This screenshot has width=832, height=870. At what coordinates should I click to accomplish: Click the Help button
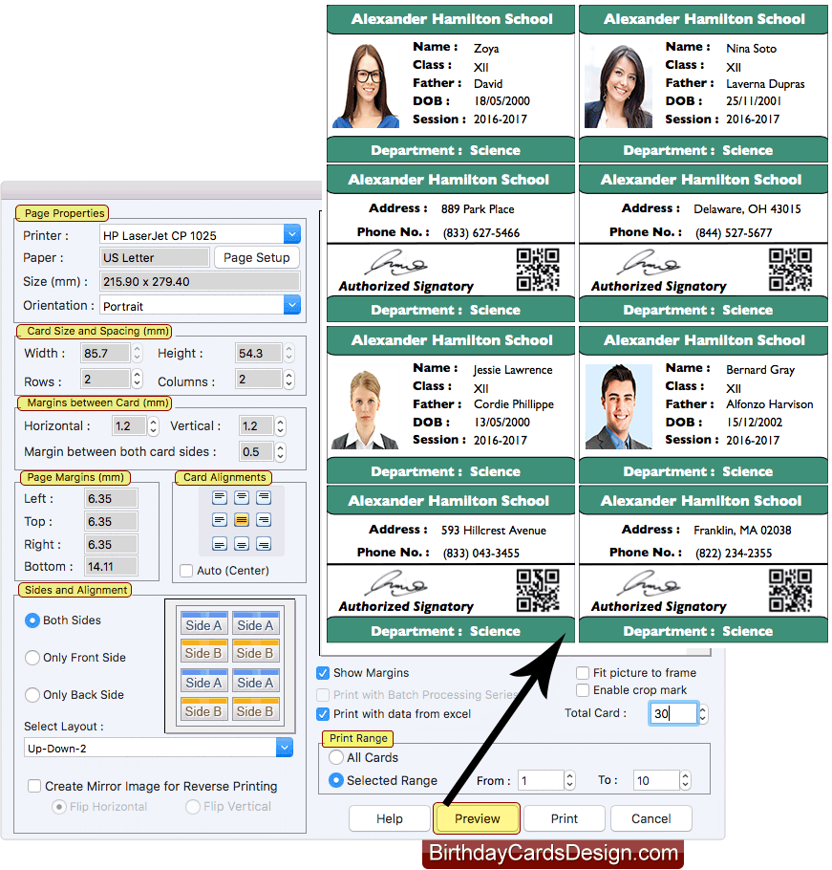(x=389, y=818)
